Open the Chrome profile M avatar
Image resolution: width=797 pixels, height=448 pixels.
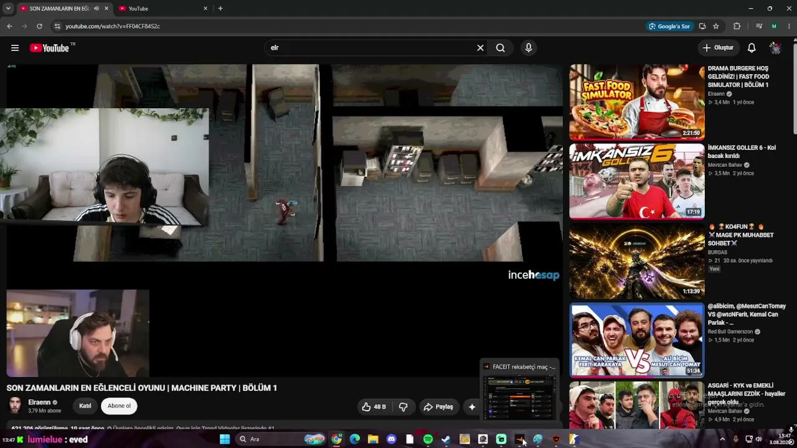[774, 26]
